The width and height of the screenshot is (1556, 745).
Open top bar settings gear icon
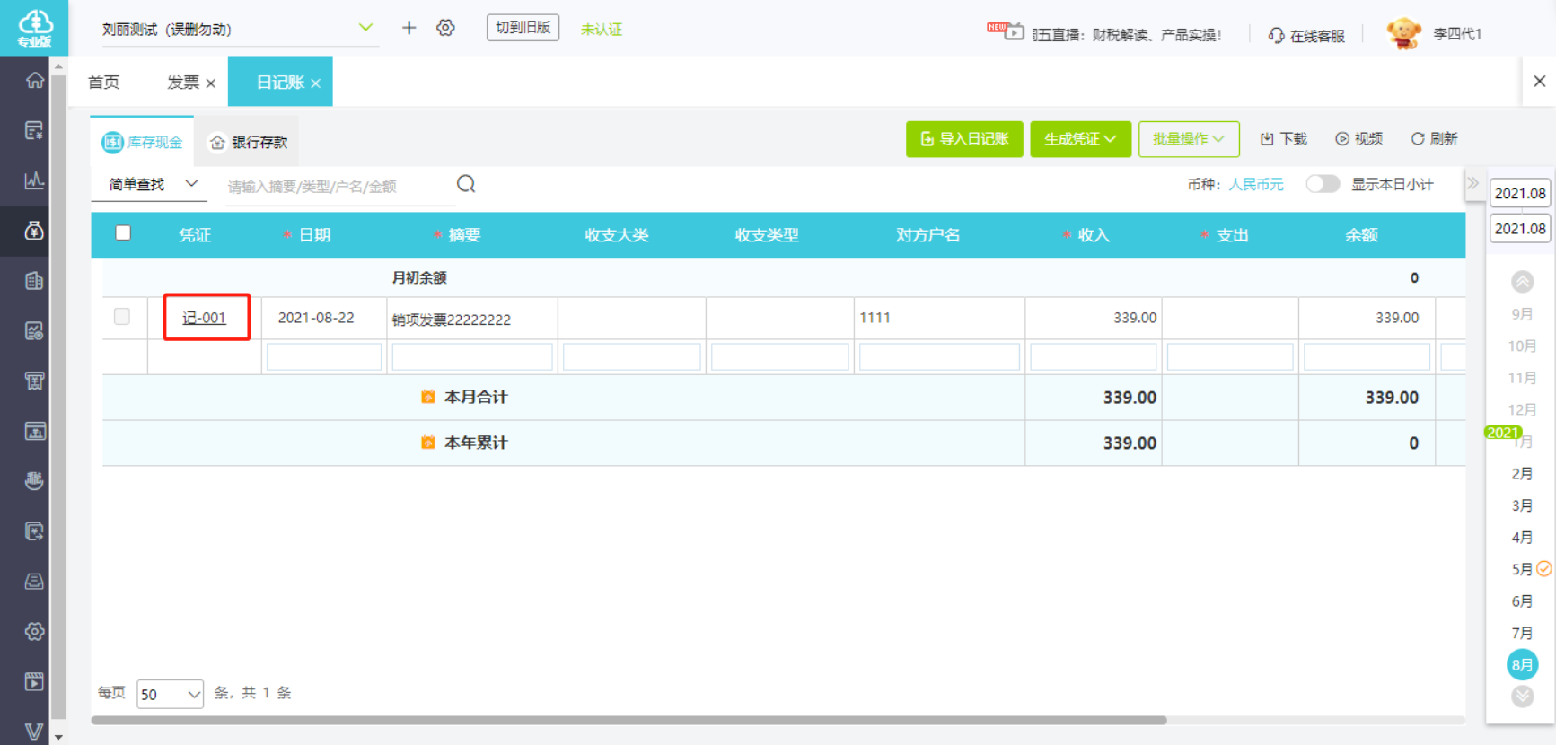tap(445, 28)
